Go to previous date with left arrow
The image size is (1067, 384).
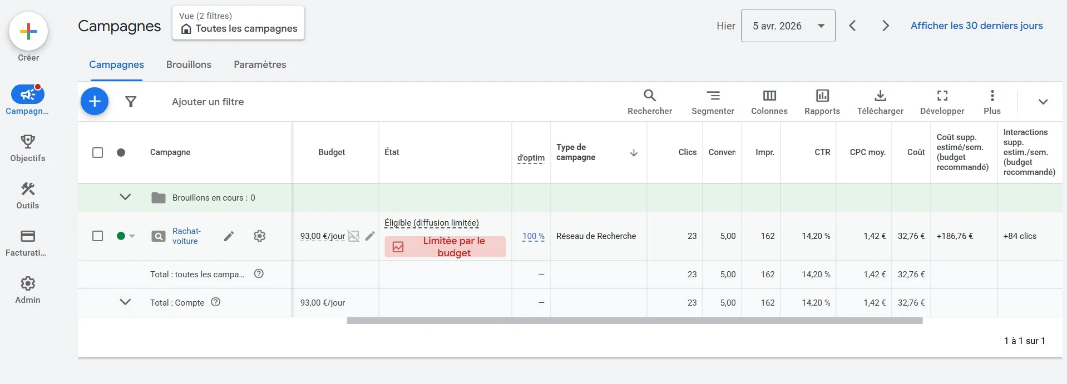[852, 26]
